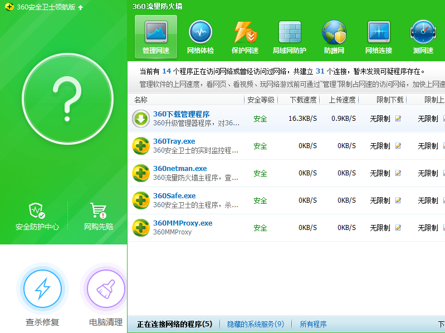Switch to 隐藏的系统服务(9) tab

tap(256, 324)
